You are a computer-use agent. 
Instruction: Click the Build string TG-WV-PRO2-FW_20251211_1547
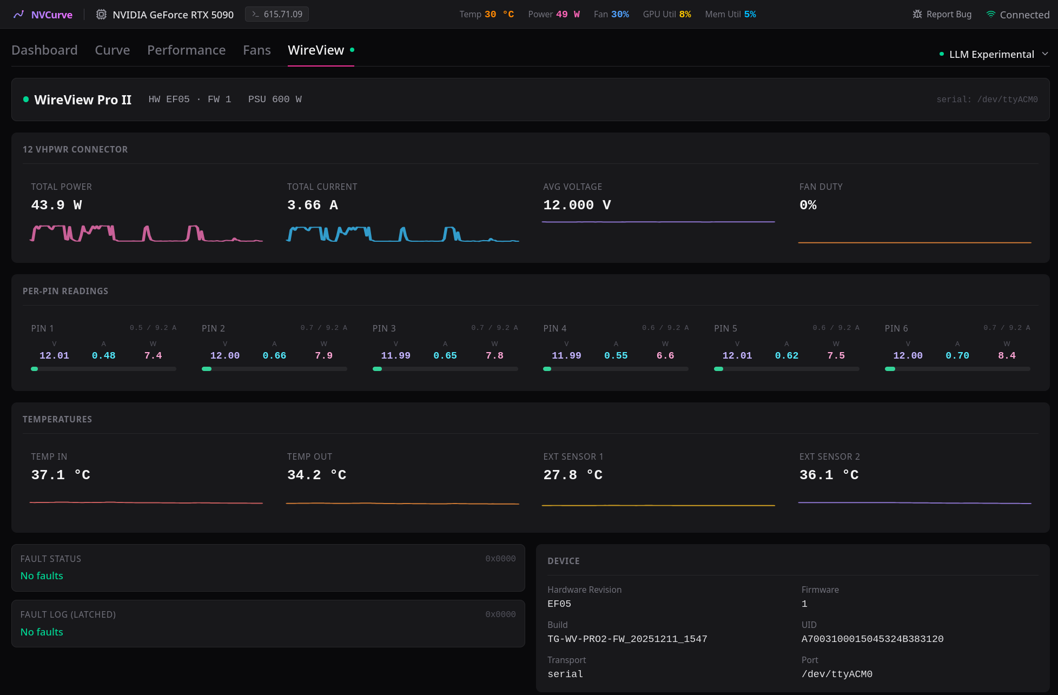pyautogui.click(x=627, y=639)
